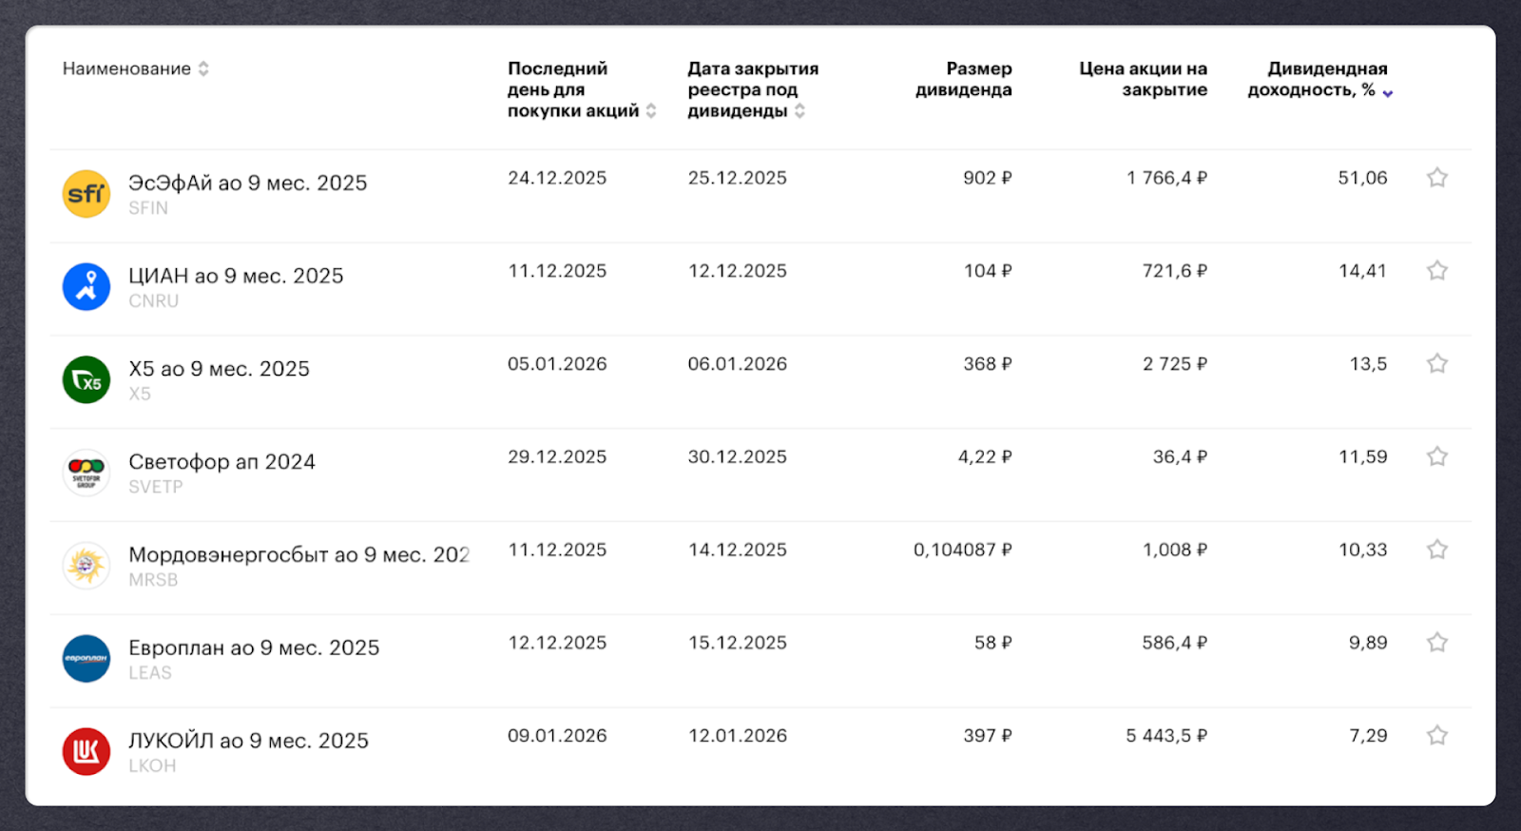
Task: Add ЭсЭфАй to favorites with star
Action: [x=1436, y=178]
